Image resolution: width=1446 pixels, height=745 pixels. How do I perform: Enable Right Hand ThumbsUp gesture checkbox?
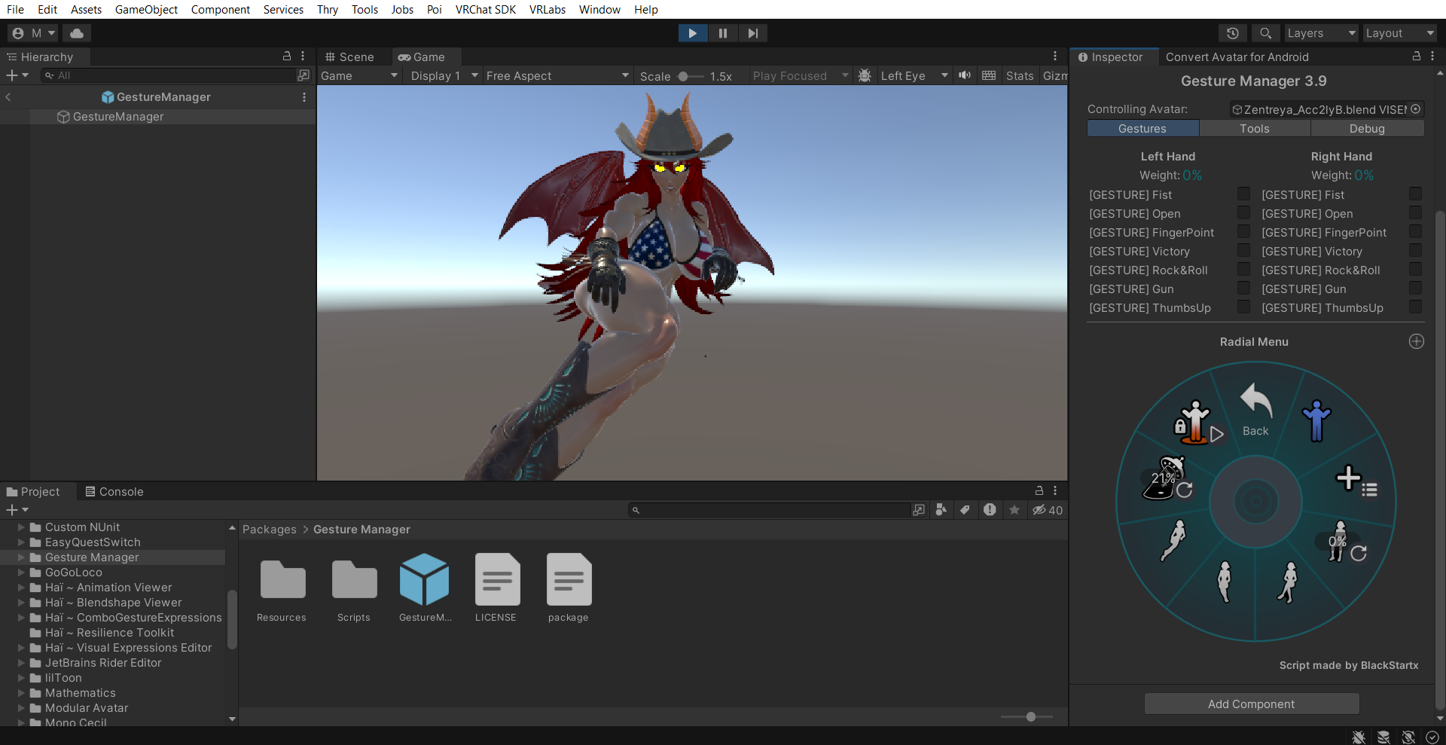[1415, 307]
